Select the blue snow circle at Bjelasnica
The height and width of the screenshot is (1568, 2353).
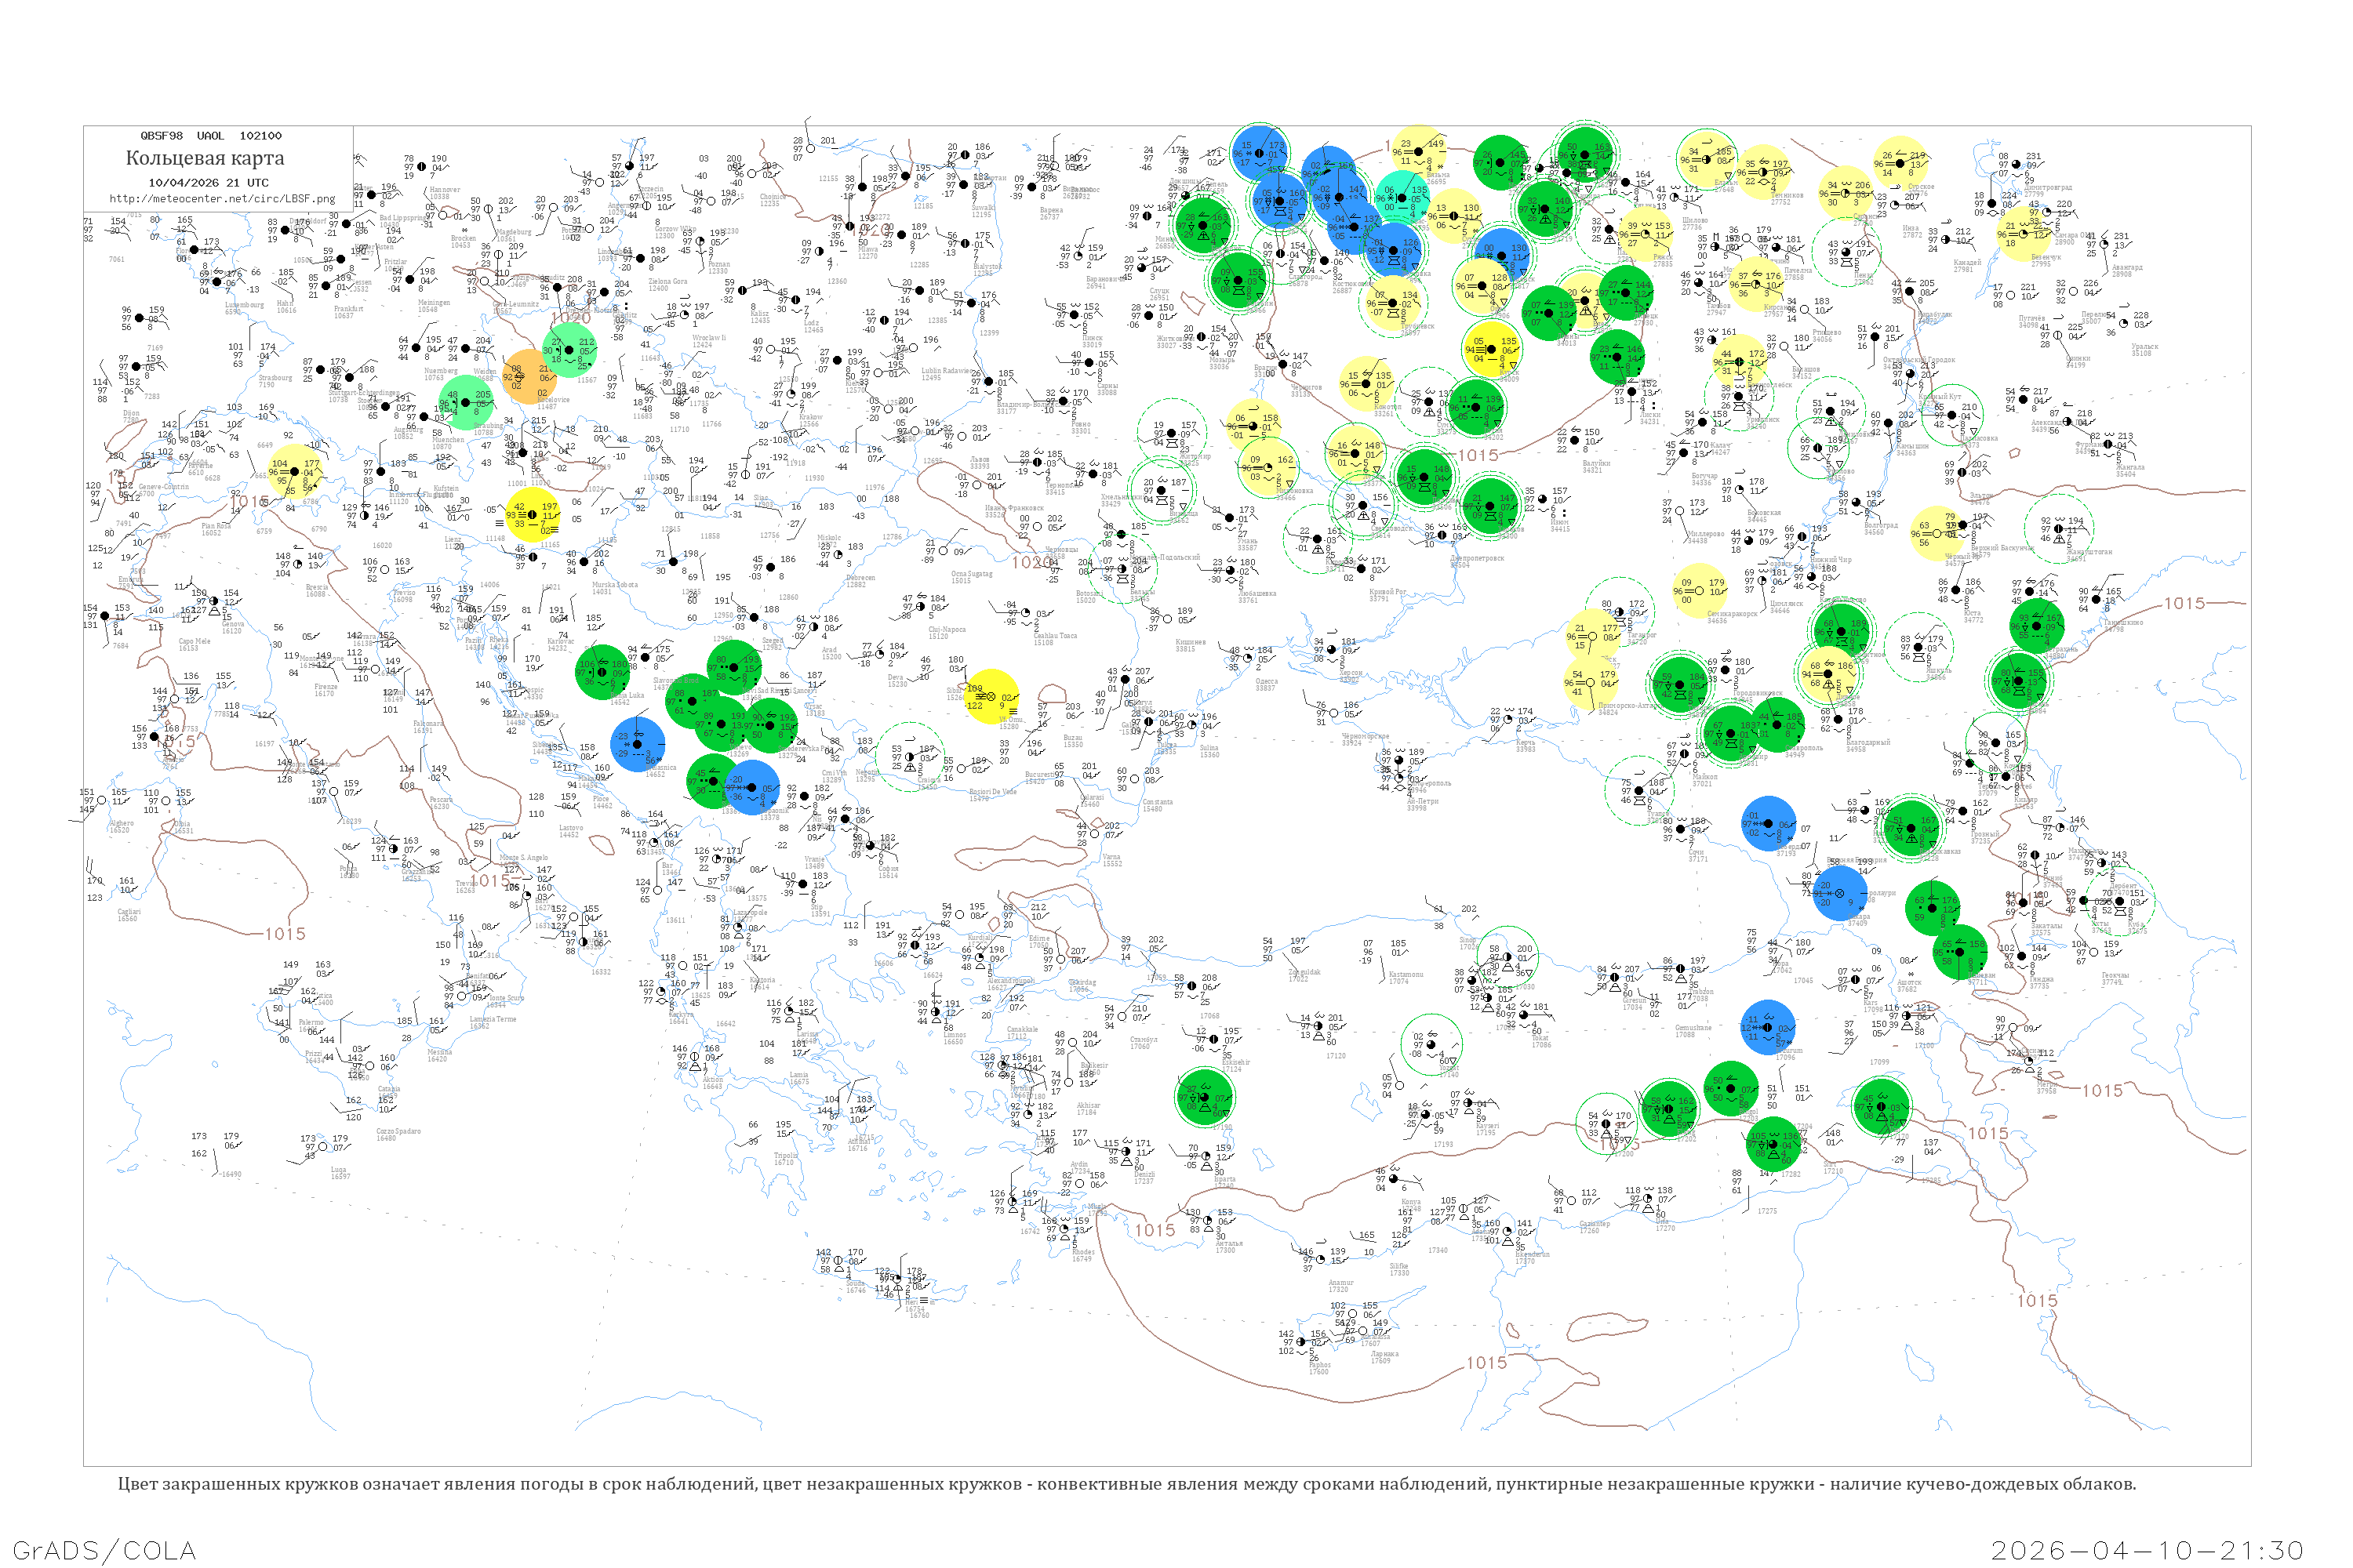click(637, 743)
